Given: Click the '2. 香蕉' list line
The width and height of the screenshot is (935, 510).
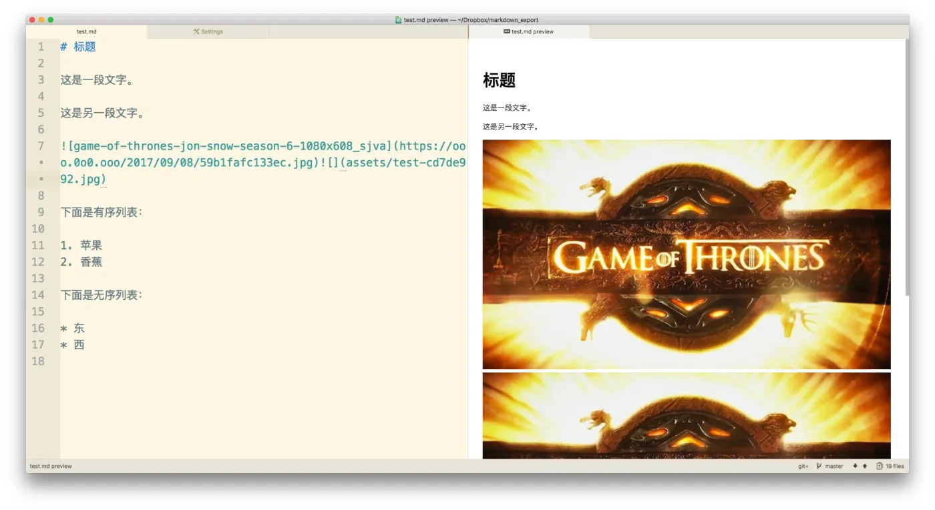Looking at the screenshot, I should [x=81, y=262].
